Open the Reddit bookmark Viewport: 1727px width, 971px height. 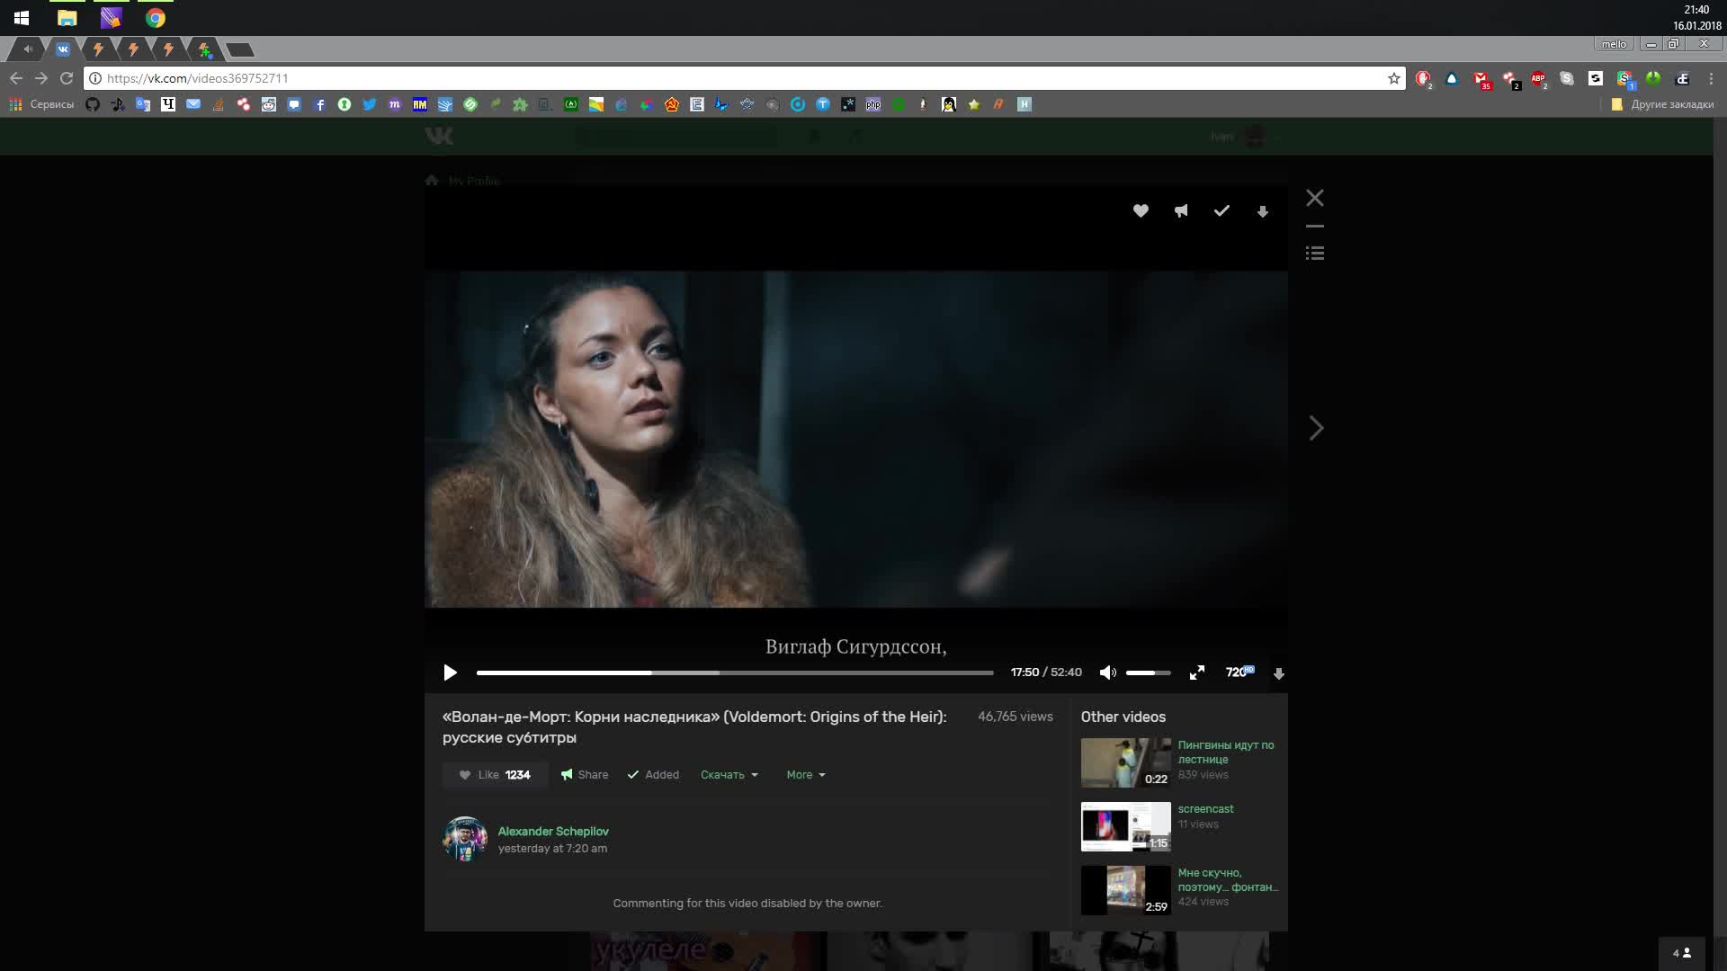(x=269, y=104)
